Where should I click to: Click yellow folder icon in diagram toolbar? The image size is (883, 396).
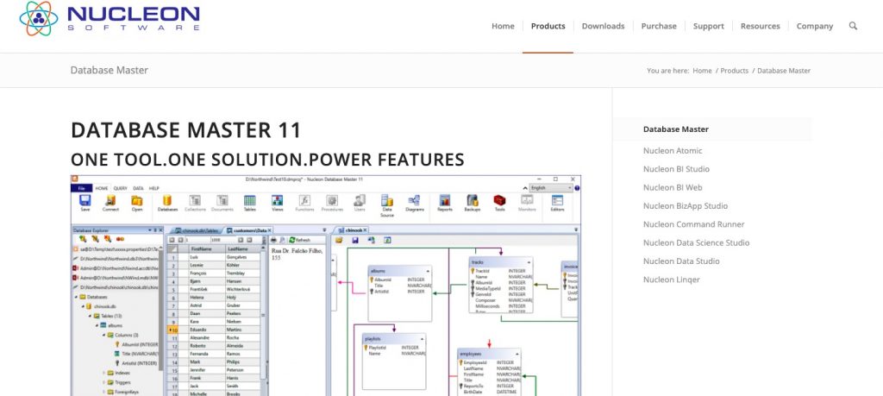click(339, 240)
